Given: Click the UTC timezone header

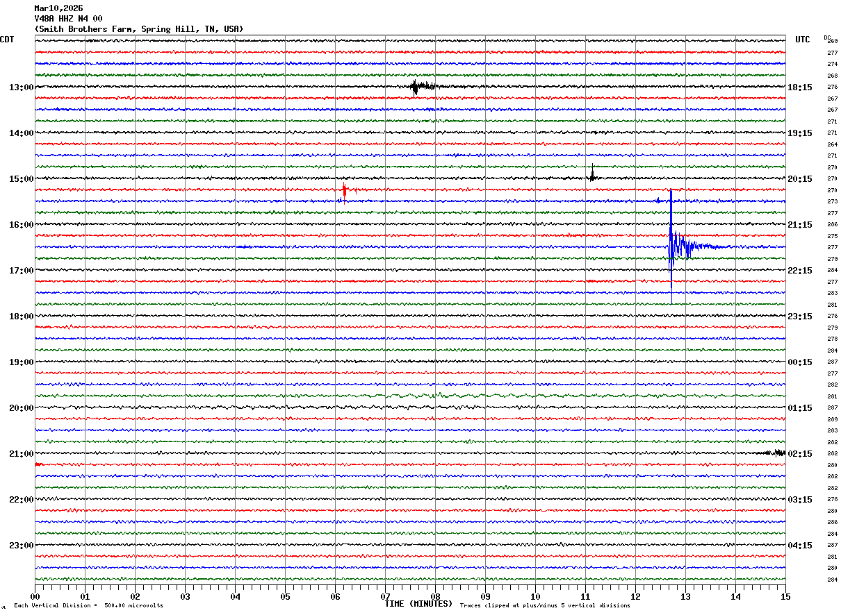Looking at the screenshot, I should 803,40.
